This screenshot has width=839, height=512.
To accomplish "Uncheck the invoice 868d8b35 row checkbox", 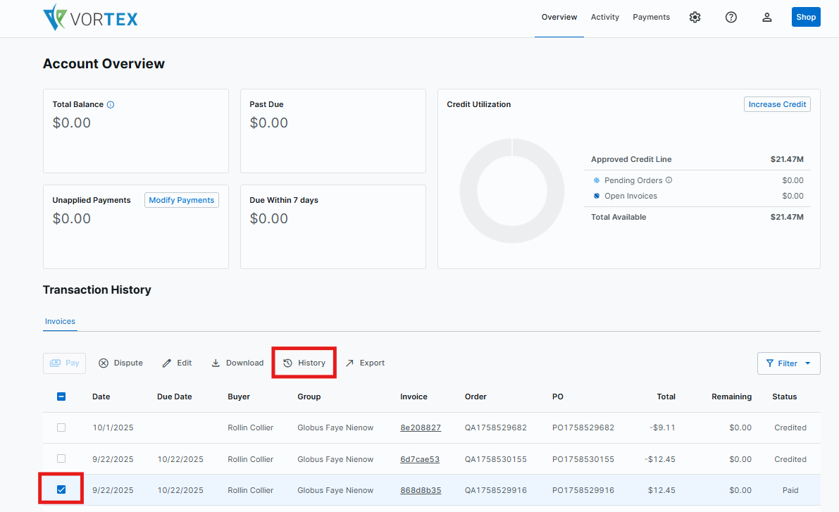I will point(61,489).
